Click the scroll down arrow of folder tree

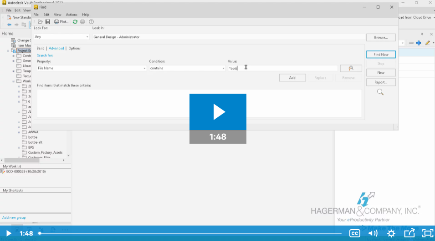coord(68,156)
